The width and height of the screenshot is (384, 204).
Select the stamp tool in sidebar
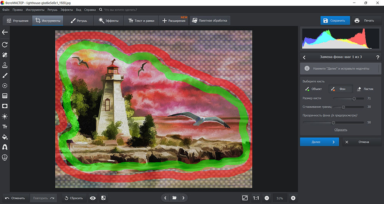pos(5,65)
